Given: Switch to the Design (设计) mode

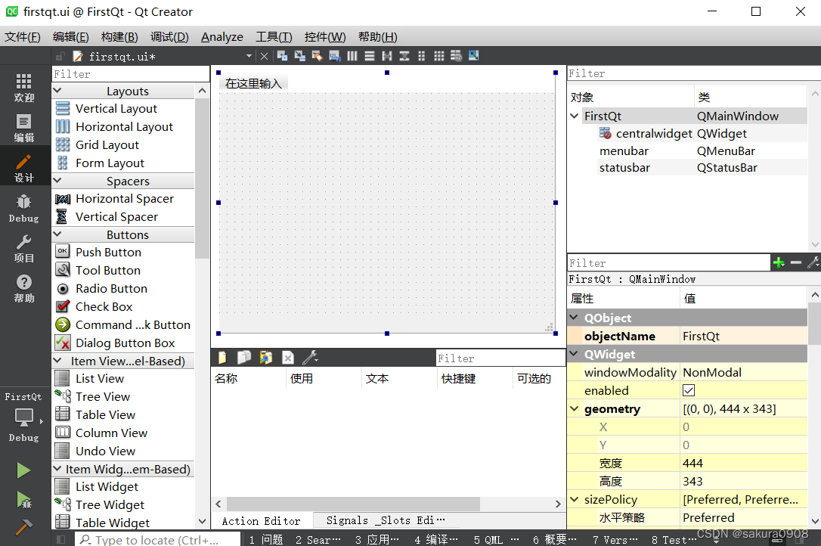Looking at the screenshot, I should 24,168.
